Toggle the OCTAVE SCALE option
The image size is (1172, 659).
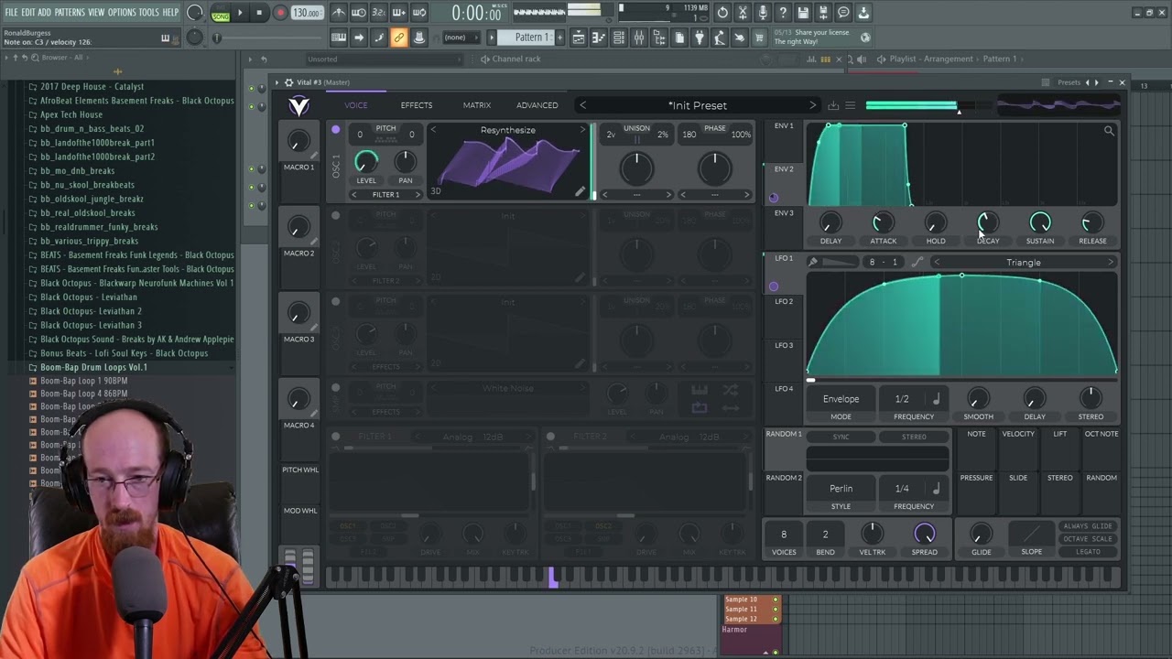1088,539
